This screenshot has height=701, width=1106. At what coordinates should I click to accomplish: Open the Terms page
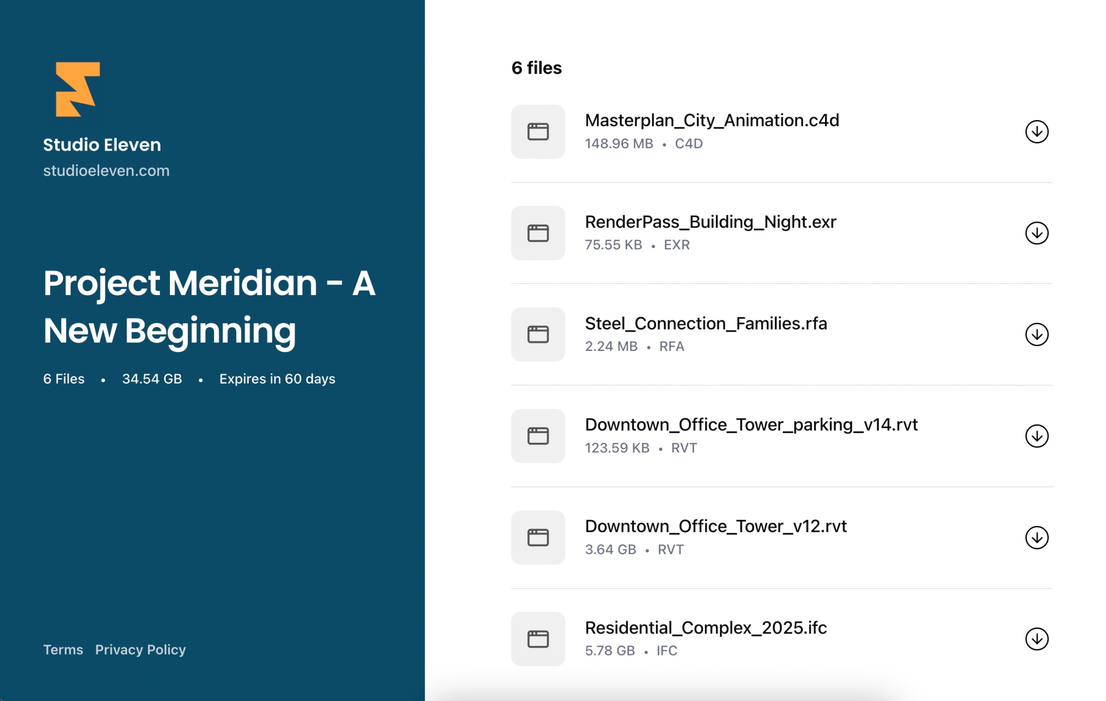(x=63, y=649)
